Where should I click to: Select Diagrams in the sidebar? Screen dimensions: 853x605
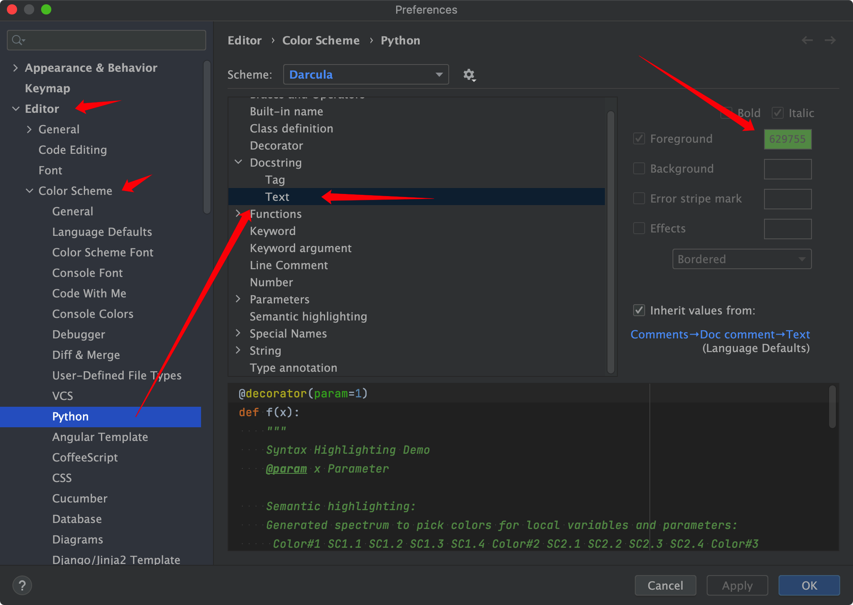(77, 540)
